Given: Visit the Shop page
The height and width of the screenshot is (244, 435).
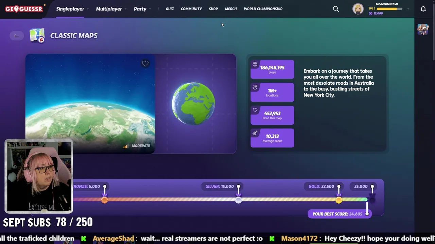Looking at the screenshot, I should point(213,9).
